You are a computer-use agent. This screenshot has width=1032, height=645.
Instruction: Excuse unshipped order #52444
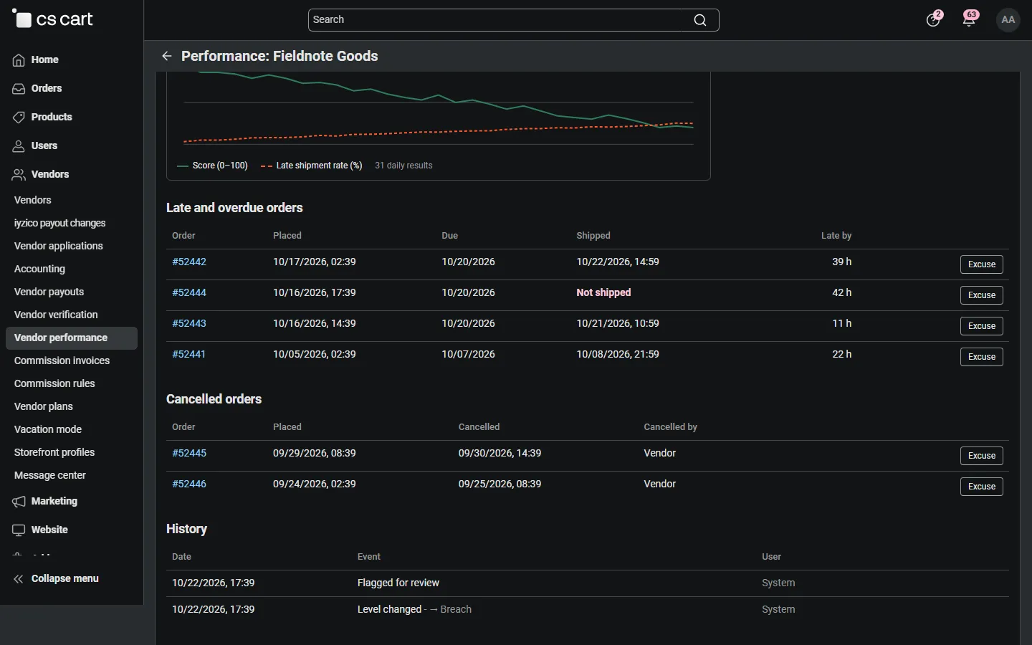click(x=982, y=295)
